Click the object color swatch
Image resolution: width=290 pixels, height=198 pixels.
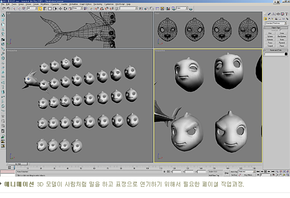(286, 54)
